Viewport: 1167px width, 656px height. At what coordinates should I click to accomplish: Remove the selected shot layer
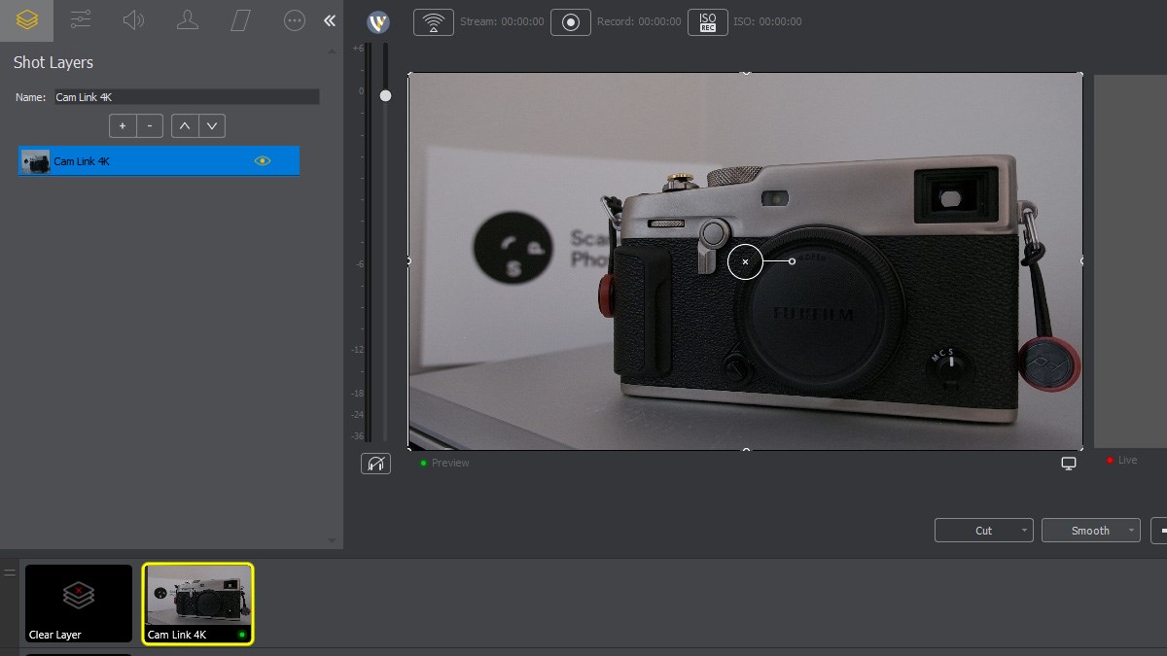(149, 125)
